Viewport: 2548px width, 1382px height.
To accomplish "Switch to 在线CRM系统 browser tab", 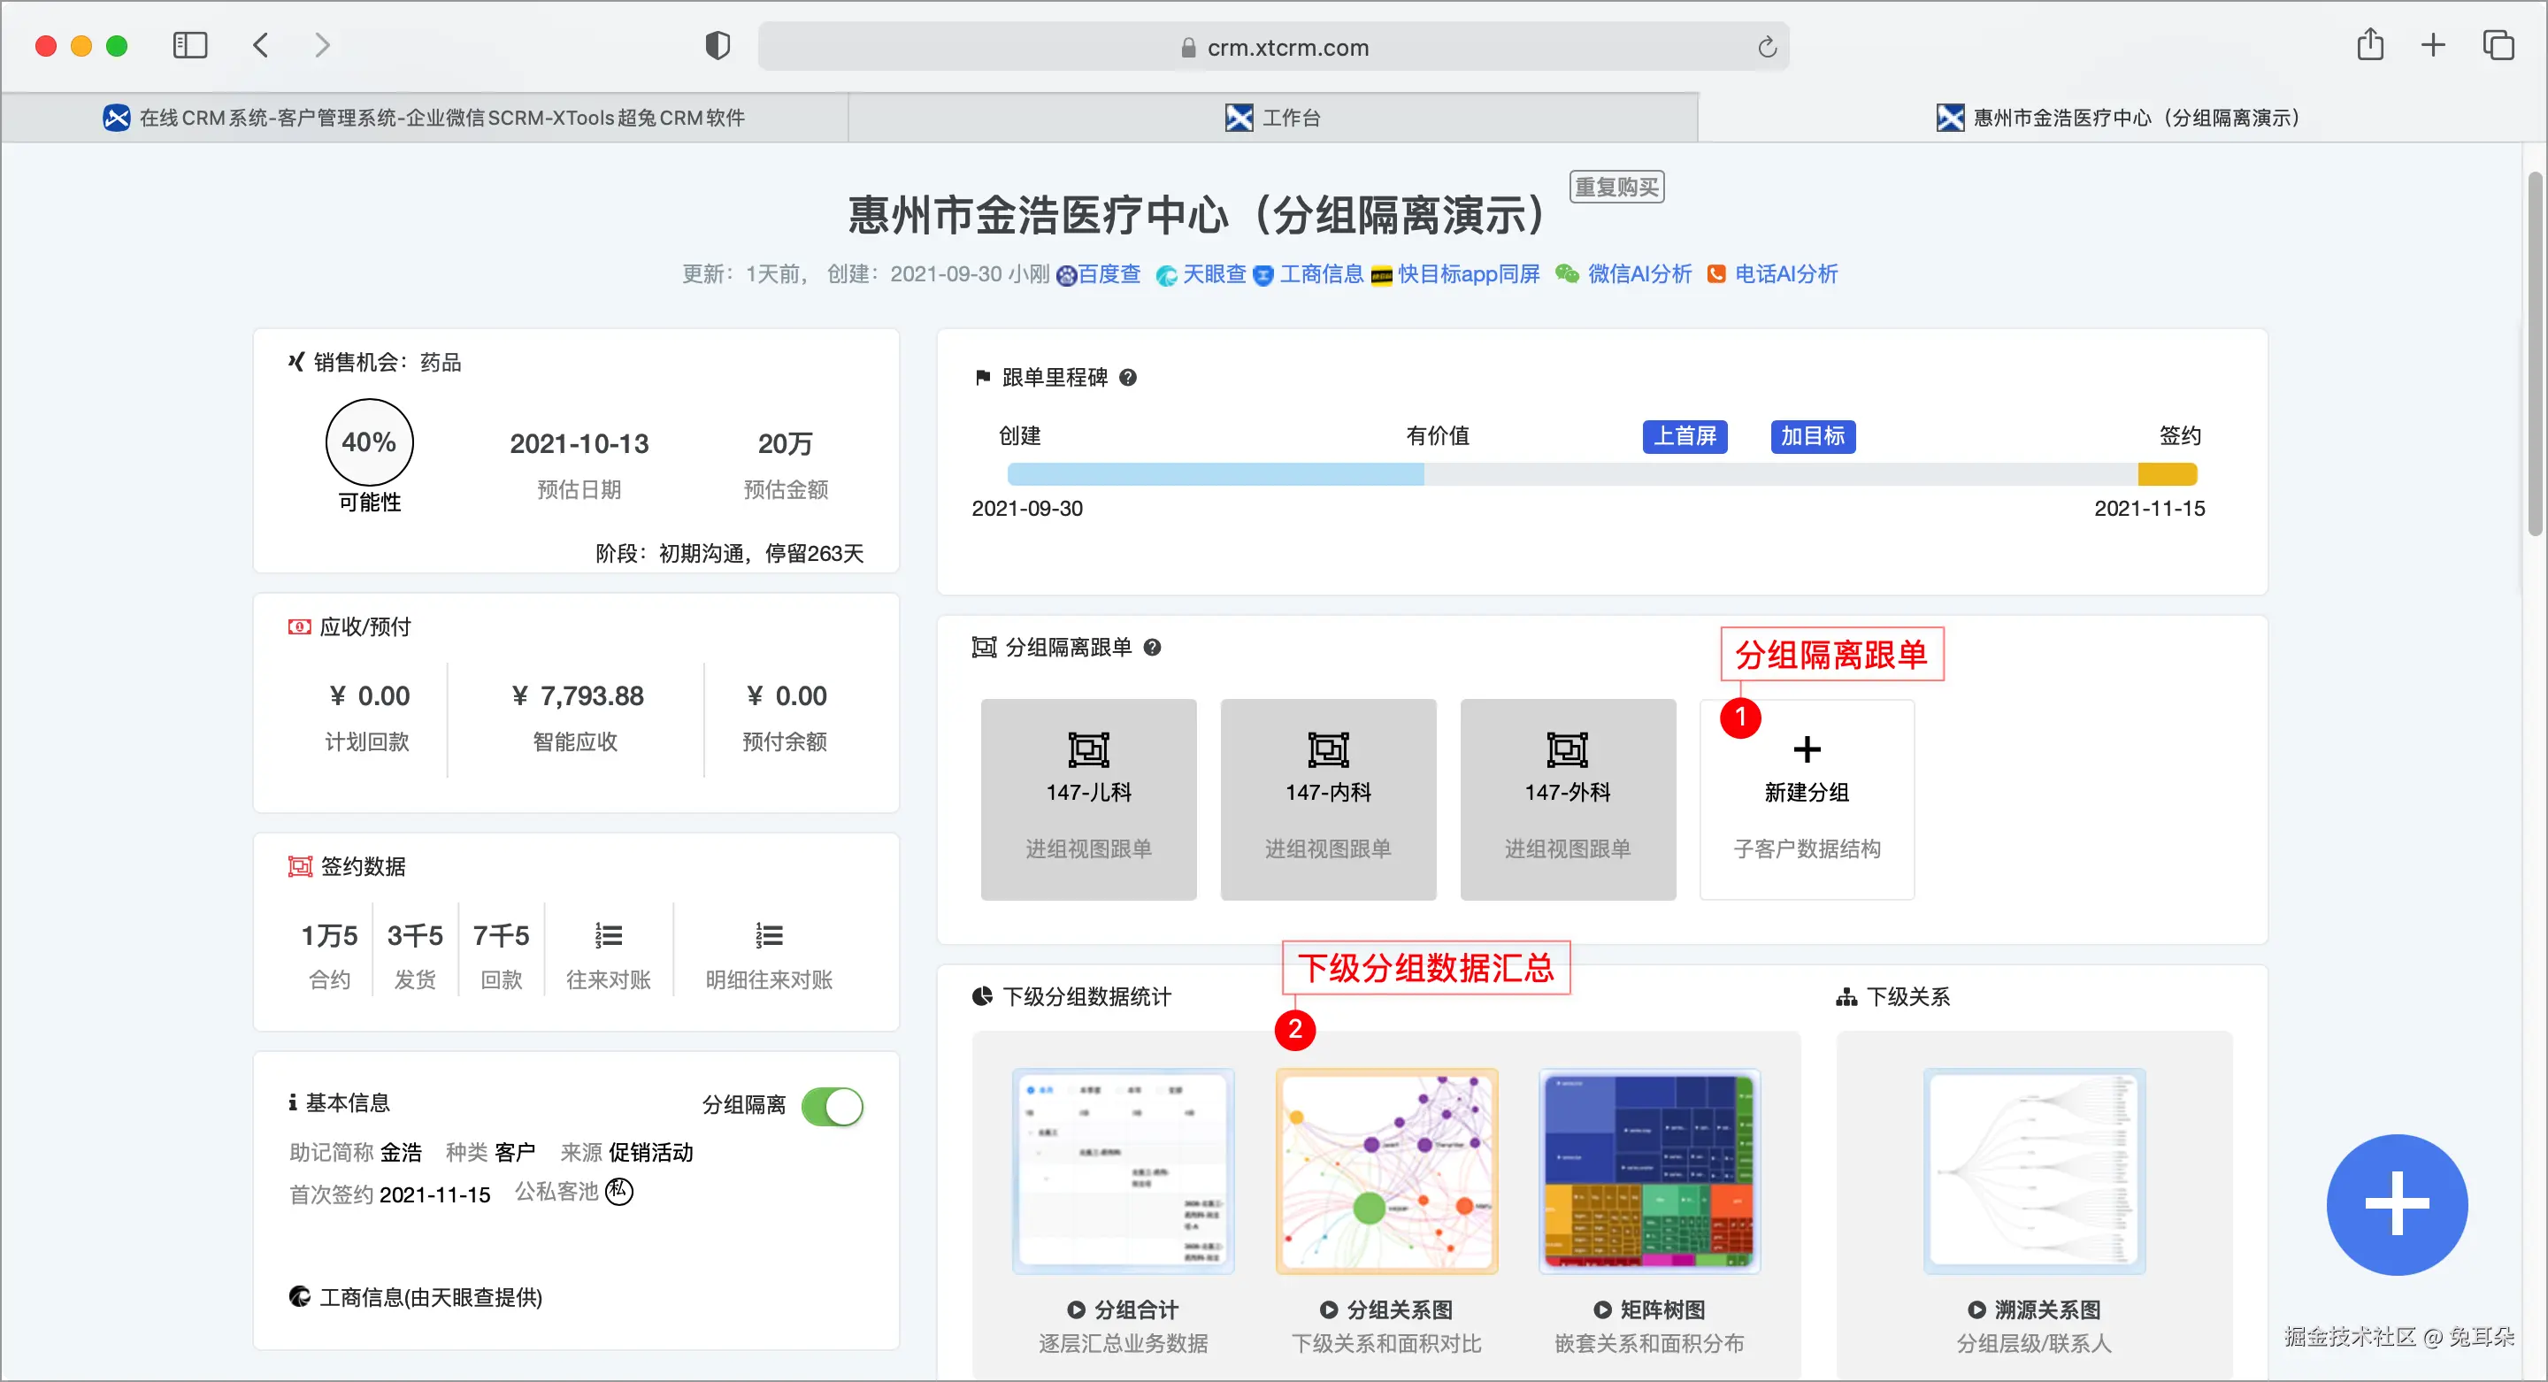I will tap(426, 118).
